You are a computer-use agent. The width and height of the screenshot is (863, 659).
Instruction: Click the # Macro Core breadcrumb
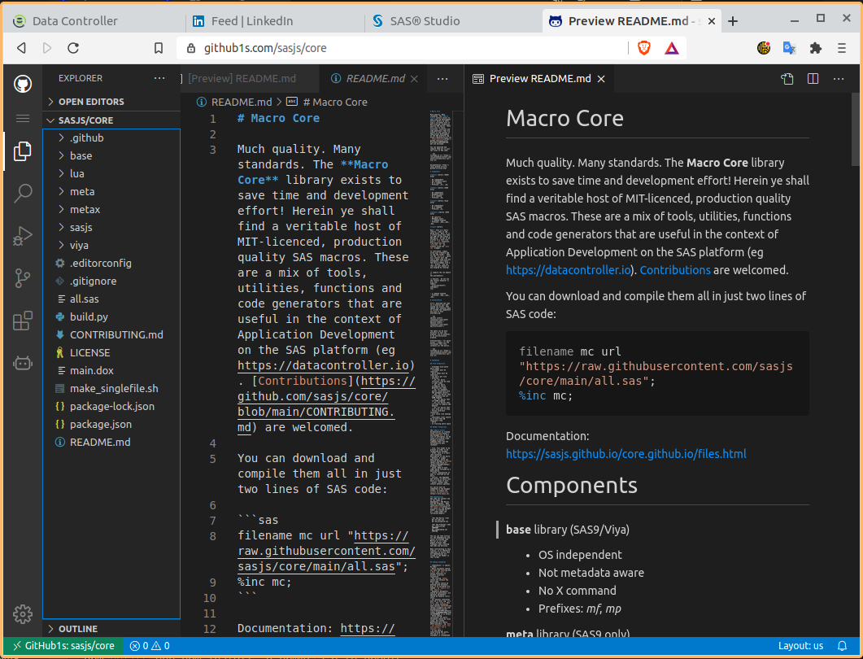click(x=328, y=102)
